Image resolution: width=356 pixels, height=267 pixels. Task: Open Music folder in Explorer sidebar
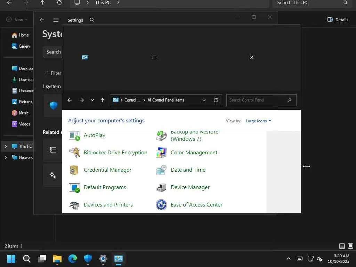click(21, 113)
